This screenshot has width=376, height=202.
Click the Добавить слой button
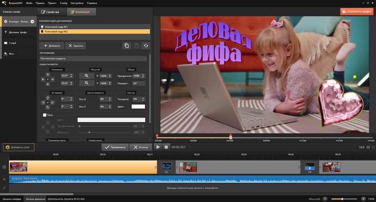coord(19,147)
